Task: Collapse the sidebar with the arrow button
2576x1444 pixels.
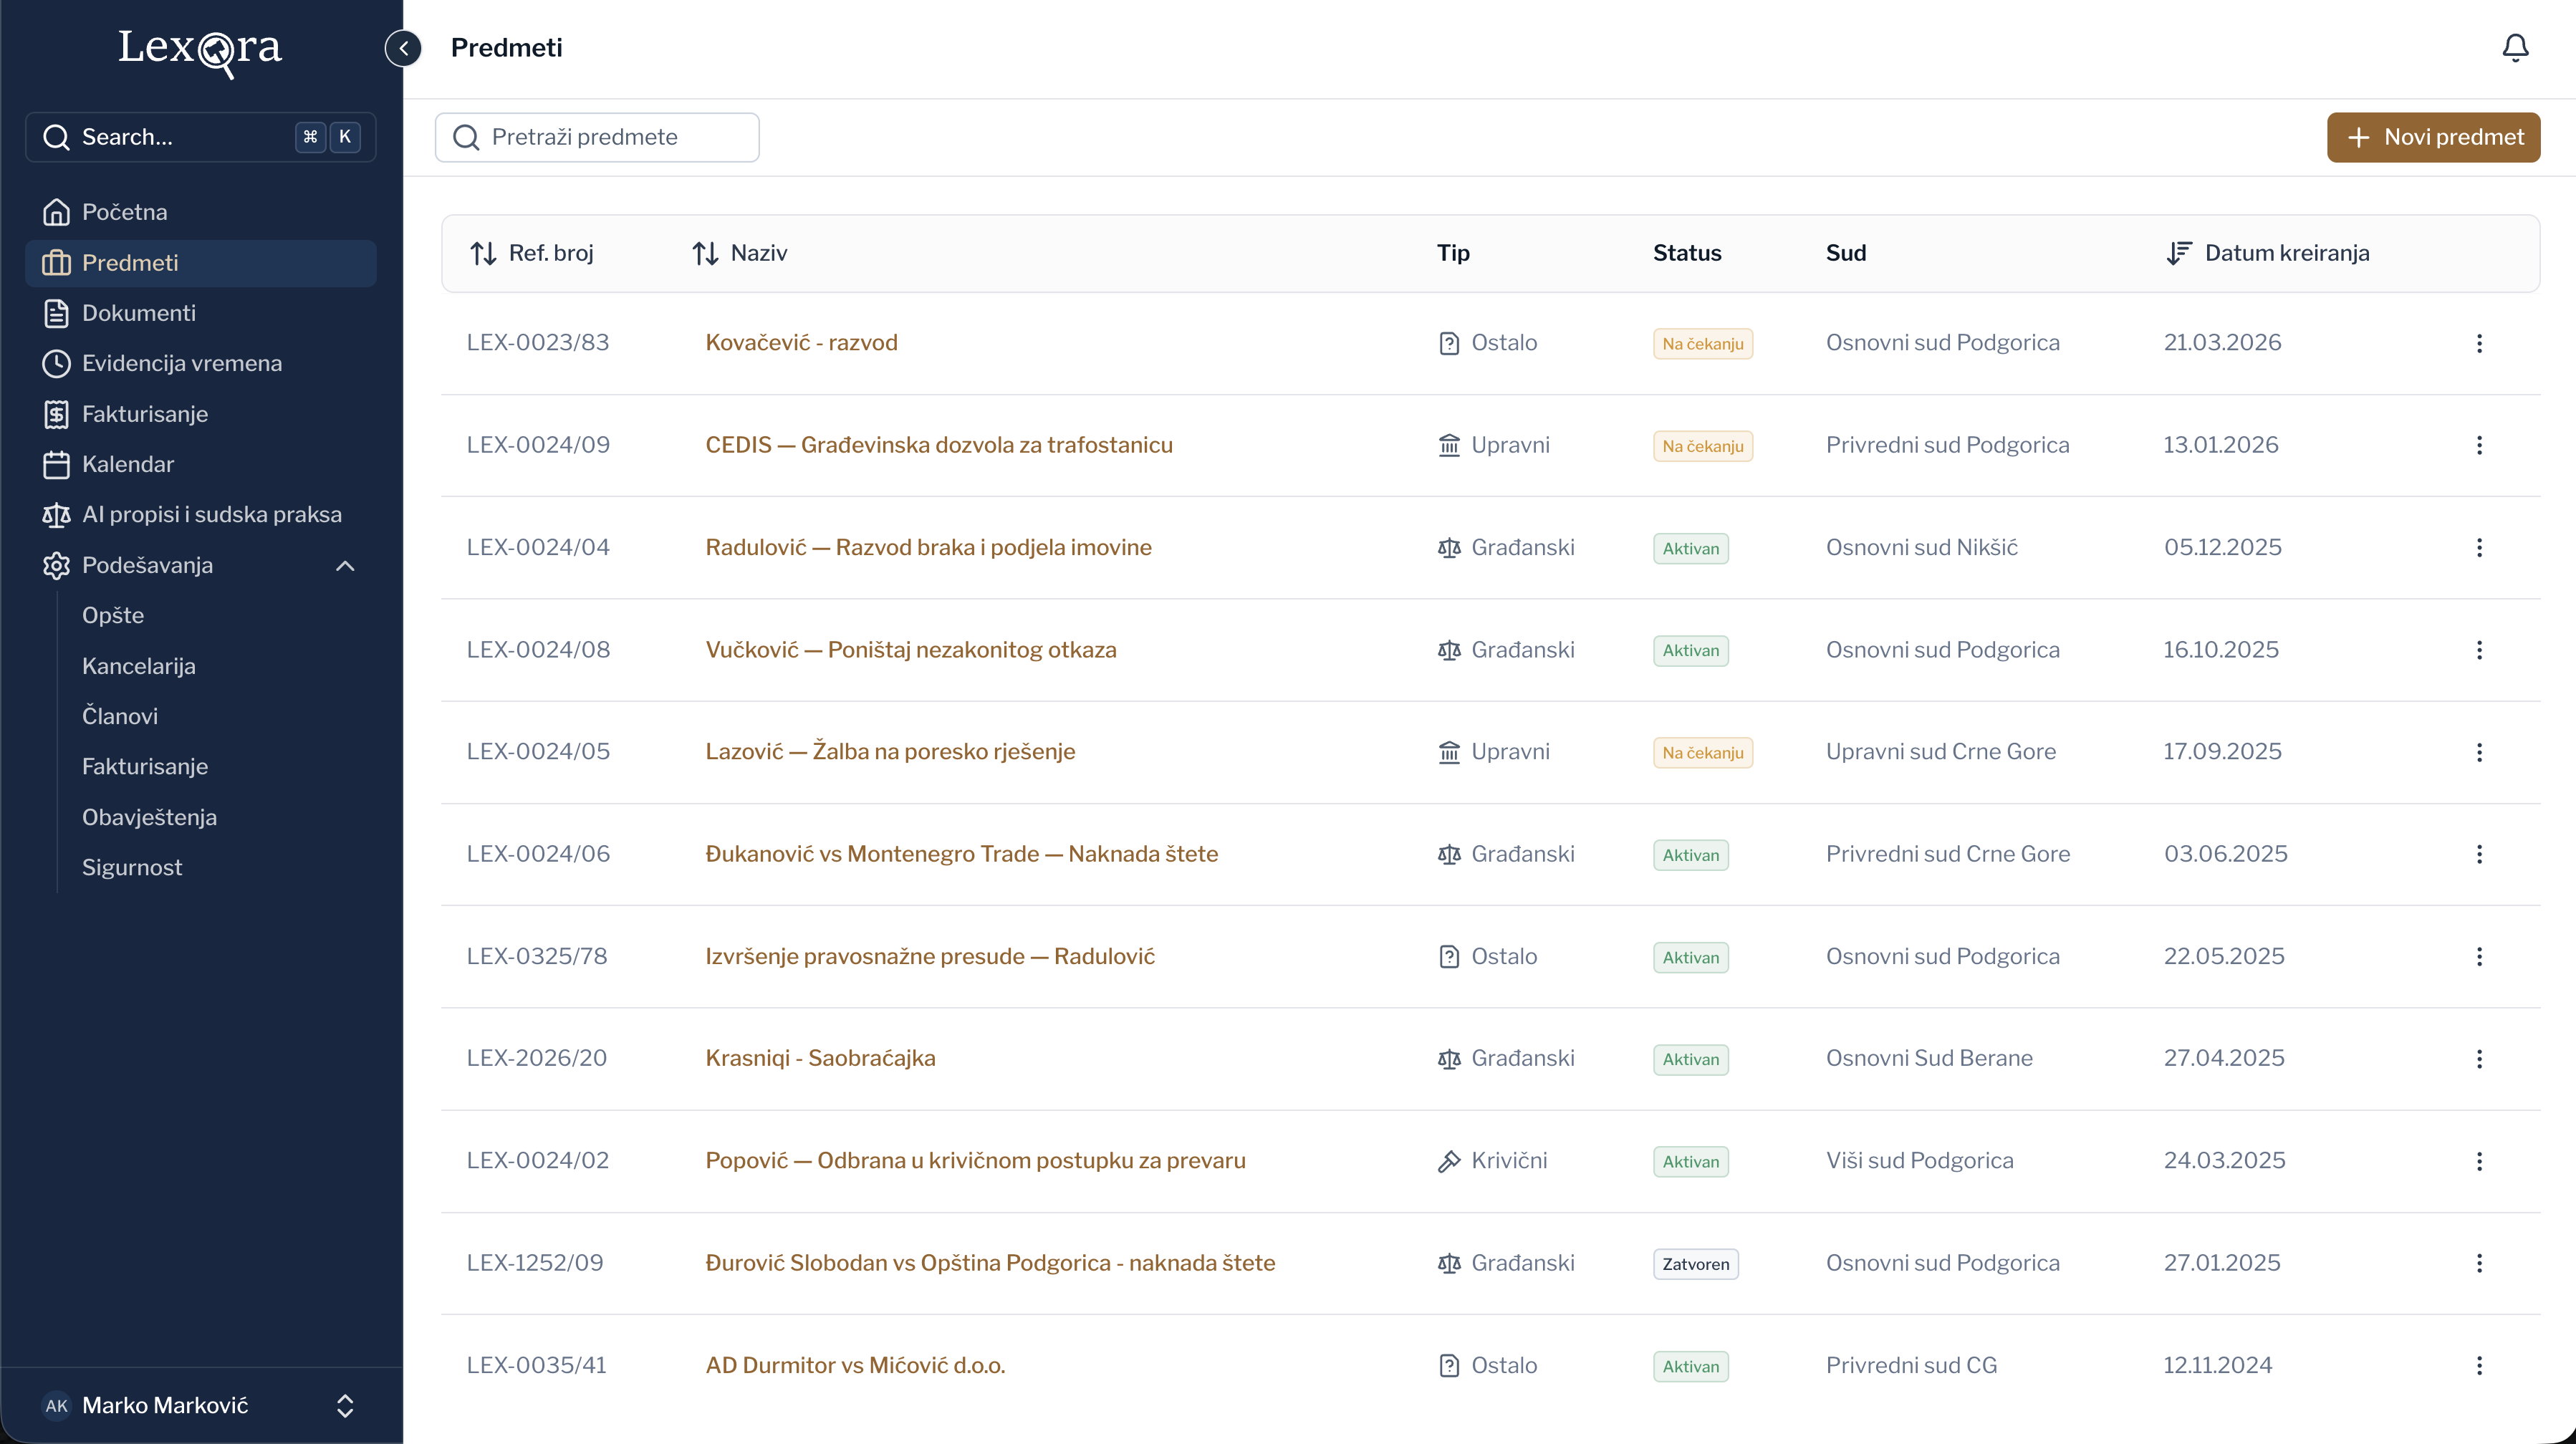Action: point(403,48)
